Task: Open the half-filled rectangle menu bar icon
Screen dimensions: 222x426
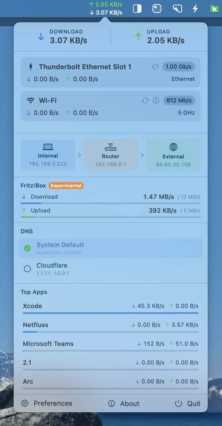Action: click(x=137, y=9)
